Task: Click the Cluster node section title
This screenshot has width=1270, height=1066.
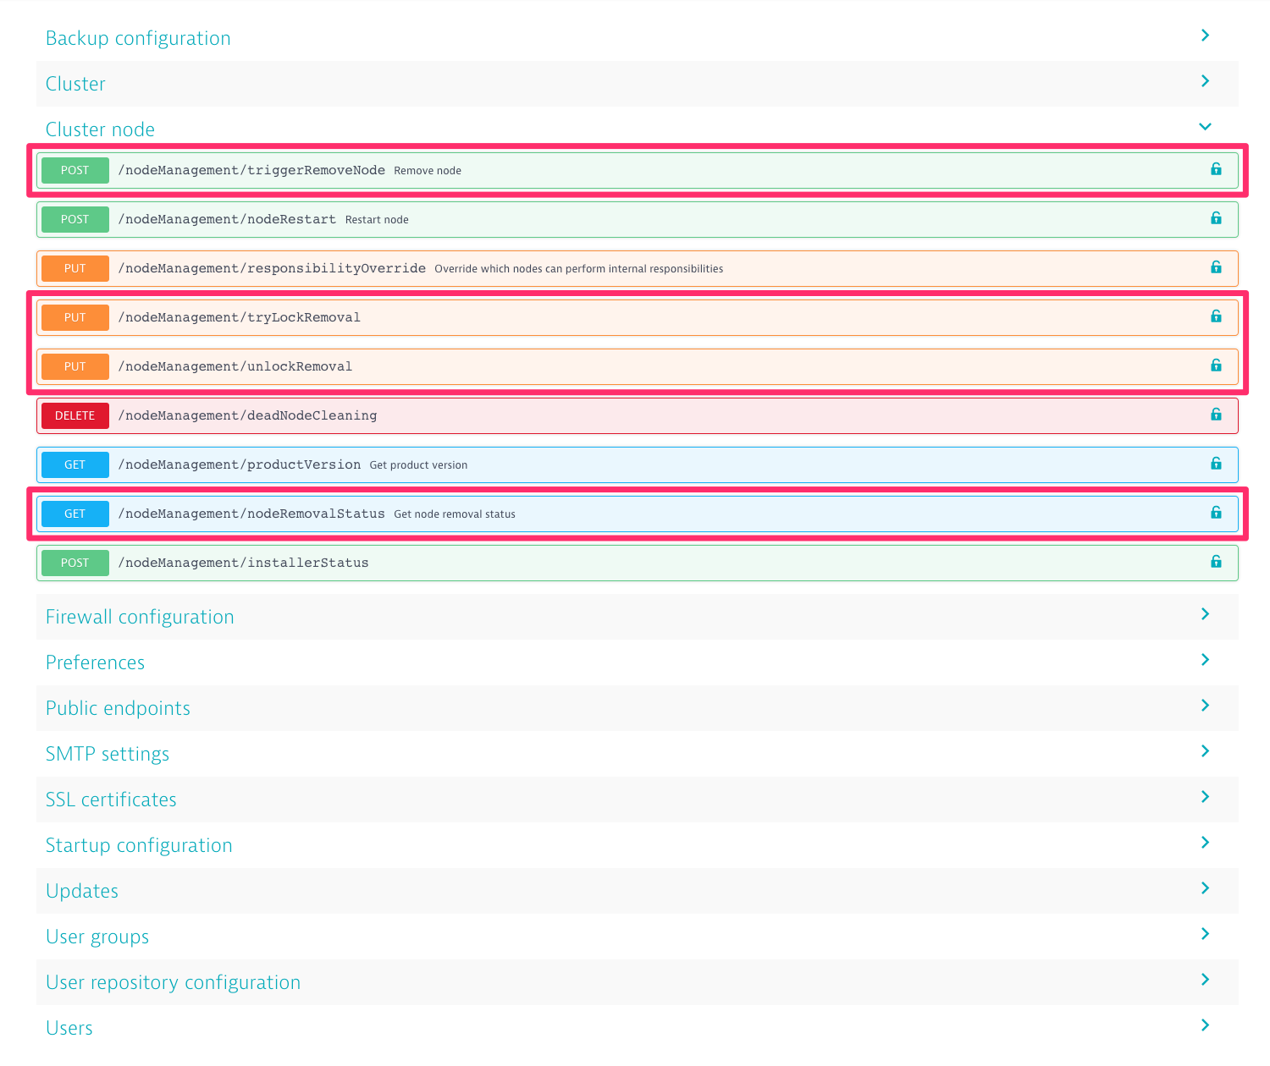Action: 100,129
